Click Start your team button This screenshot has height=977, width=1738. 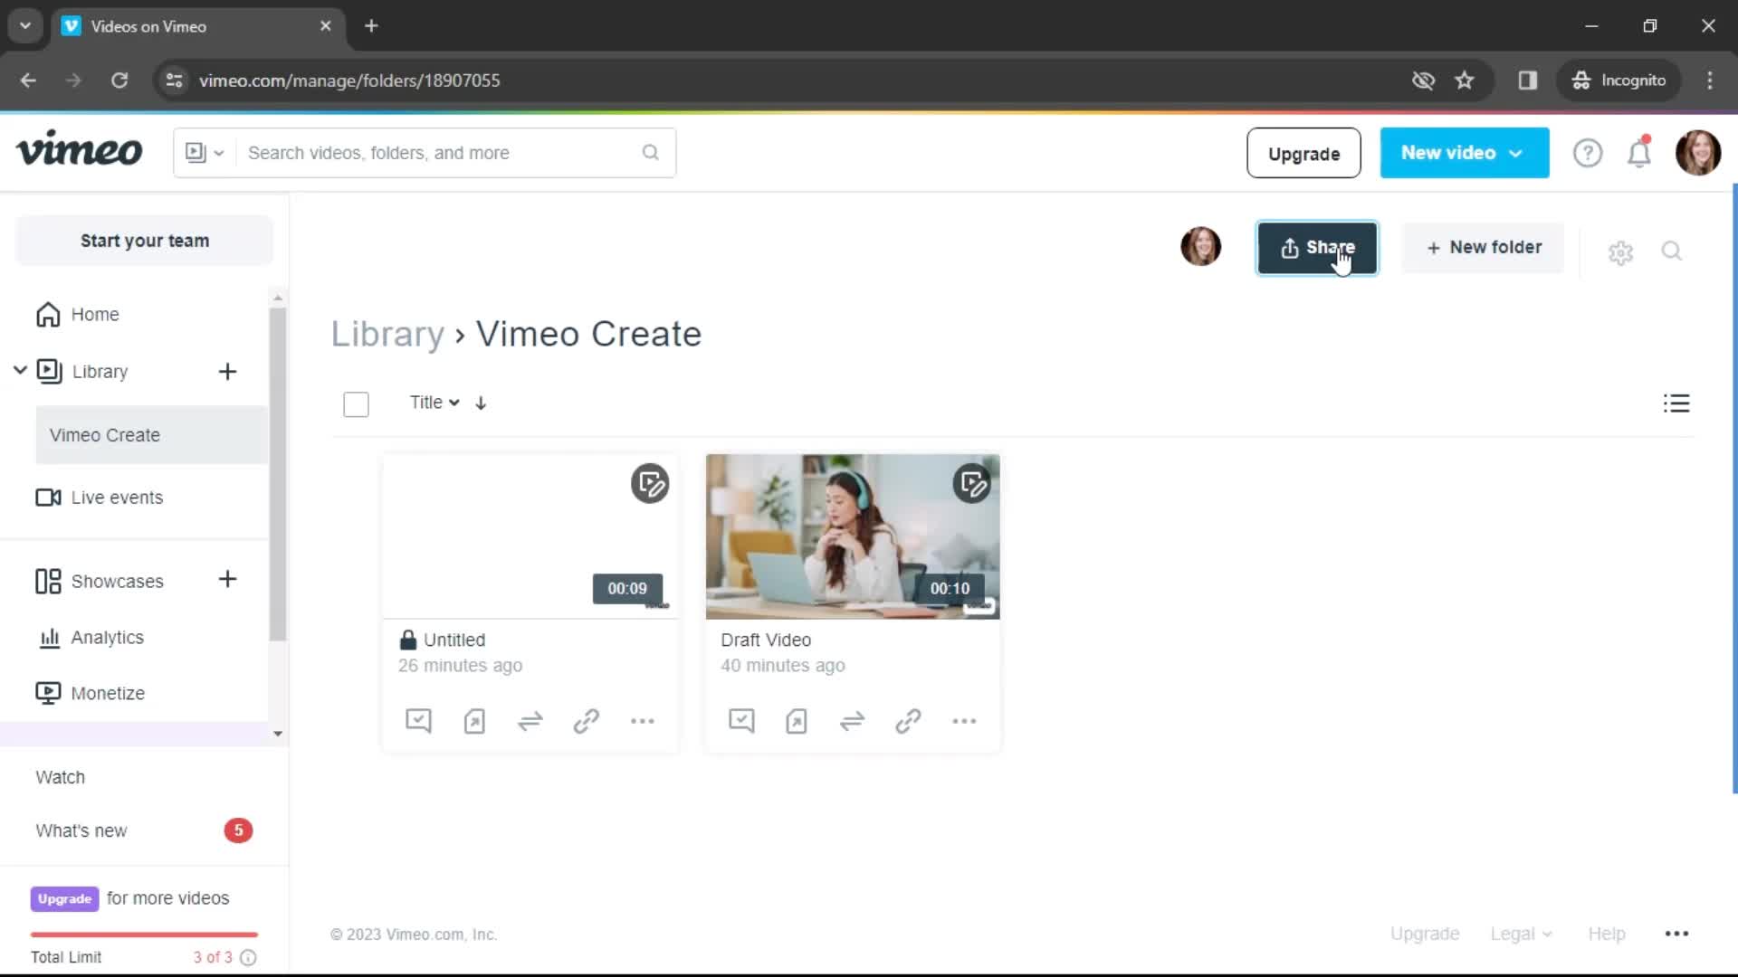pos(145,241)
